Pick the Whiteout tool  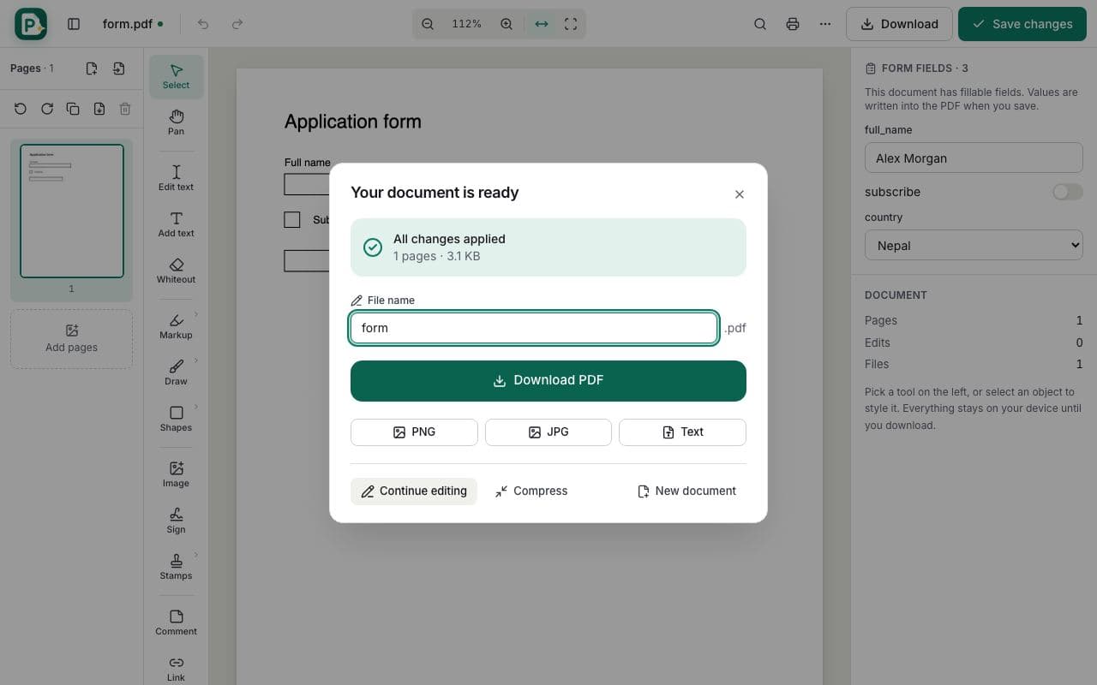[176, 271]
